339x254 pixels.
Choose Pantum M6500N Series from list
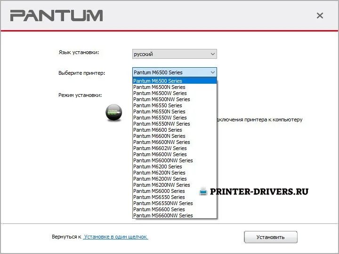[175, 87]
